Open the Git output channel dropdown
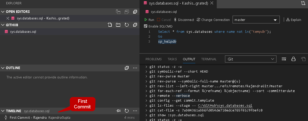 [250, 59]
